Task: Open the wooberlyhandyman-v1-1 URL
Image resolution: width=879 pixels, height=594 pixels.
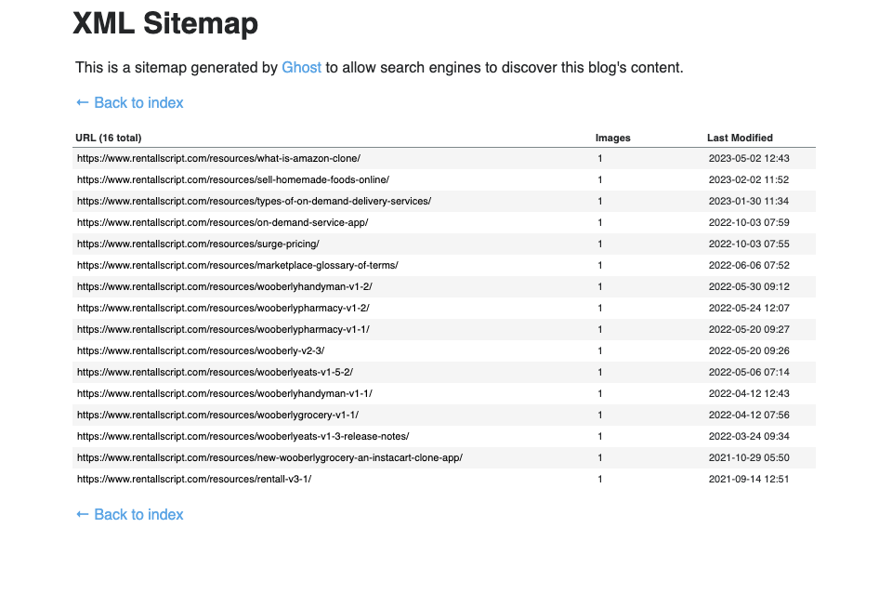Action: 224,392
